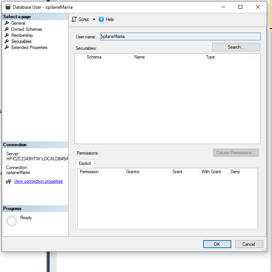The image size is (272, 272).
Task: Open View connection properties link
Action: 38,182
